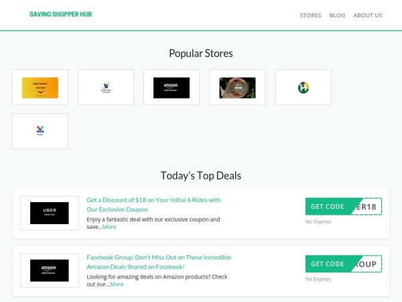This screenshot has width=402, height=302.
Task: Select the small blue-logo store card
Action: click(106, 87)
